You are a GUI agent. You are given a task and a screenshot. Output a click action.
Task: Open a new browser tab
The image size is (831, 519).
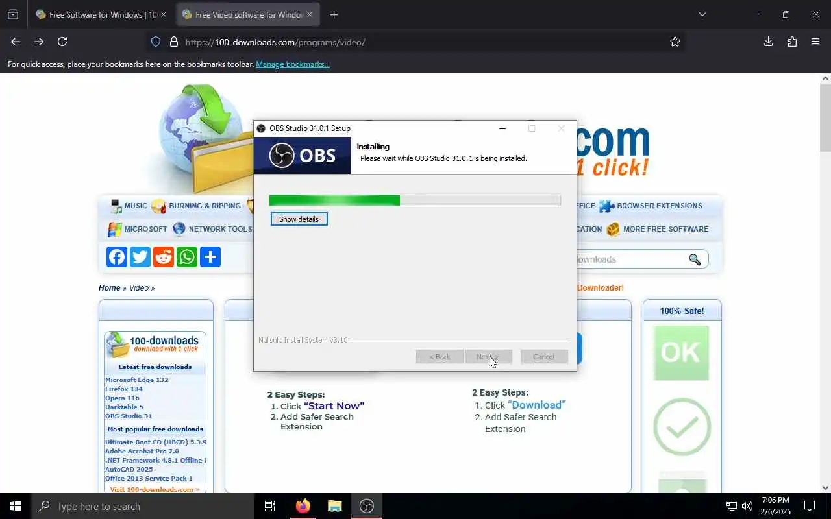click(334, 14)
